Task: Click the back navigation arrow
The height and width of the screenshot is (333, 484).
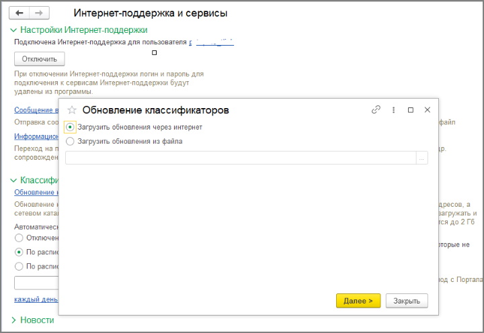Action: 20,13
